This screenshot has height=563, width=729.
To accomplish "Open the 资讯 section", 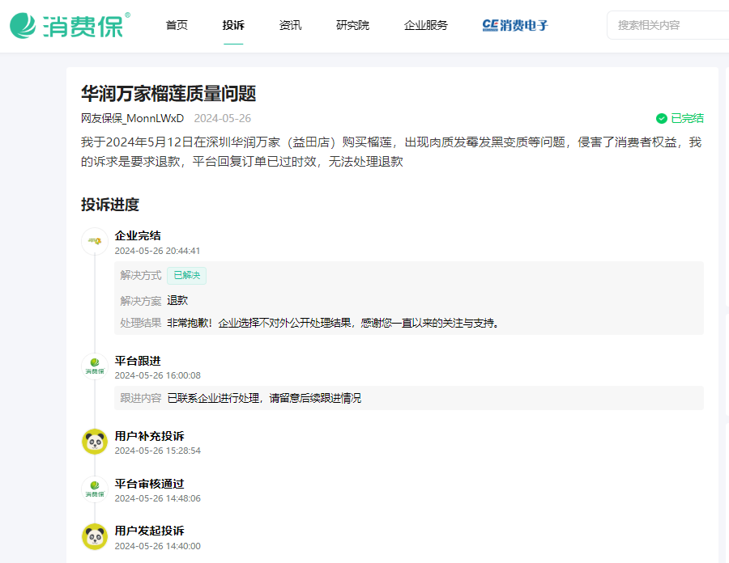I will pyautogui.click(x=291, y=25).
